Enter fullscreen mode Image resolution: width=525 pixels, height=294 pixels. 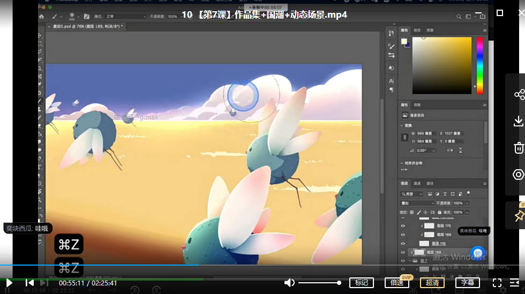tap(497, 283)
